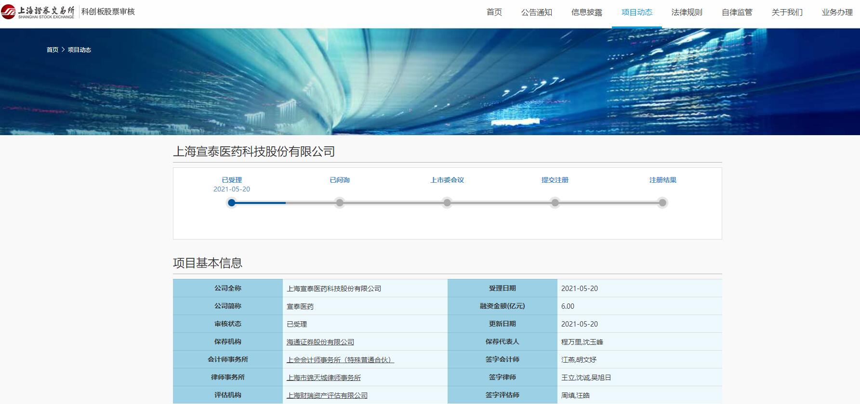The height and width of the screenshot is (404, 860).
Task: Navigate to 关于我们 page
Action: click(x=787, y=13)
